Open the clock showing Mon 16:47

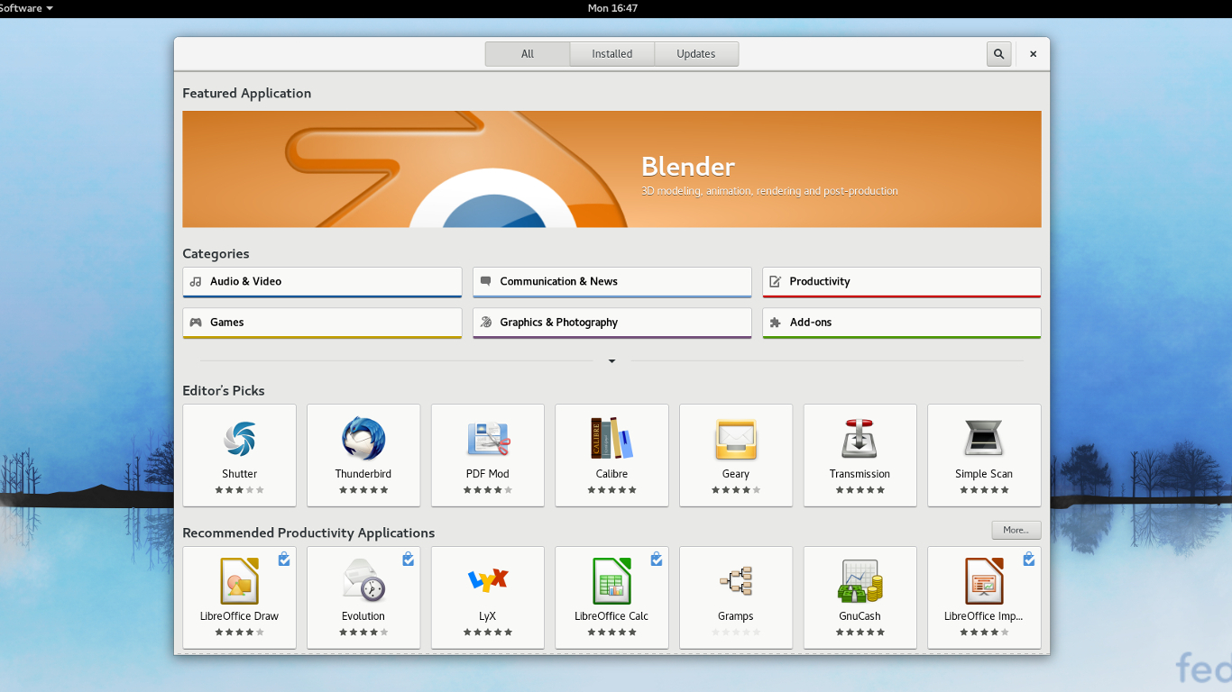pos(613,8)
